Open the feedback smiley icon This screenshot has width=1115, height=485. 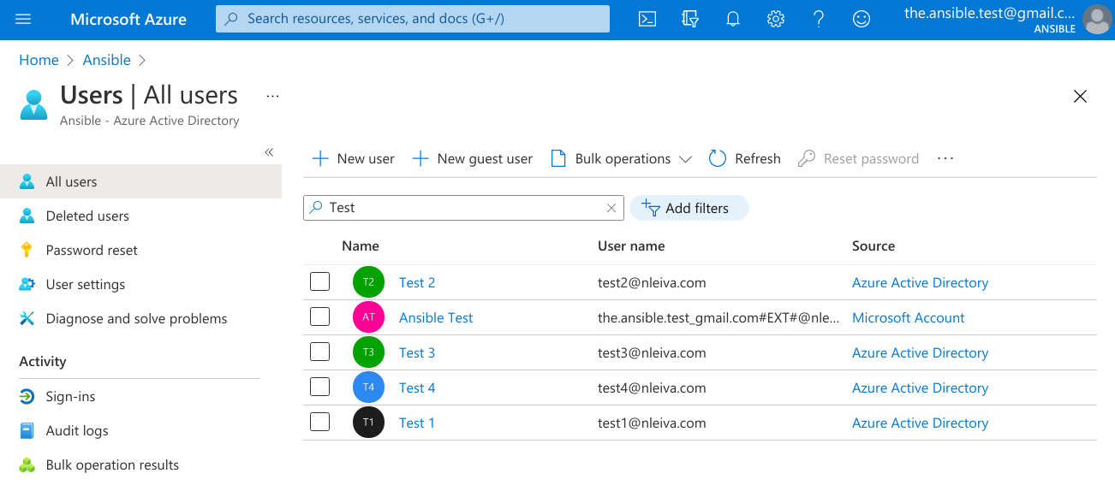point(862,19)
